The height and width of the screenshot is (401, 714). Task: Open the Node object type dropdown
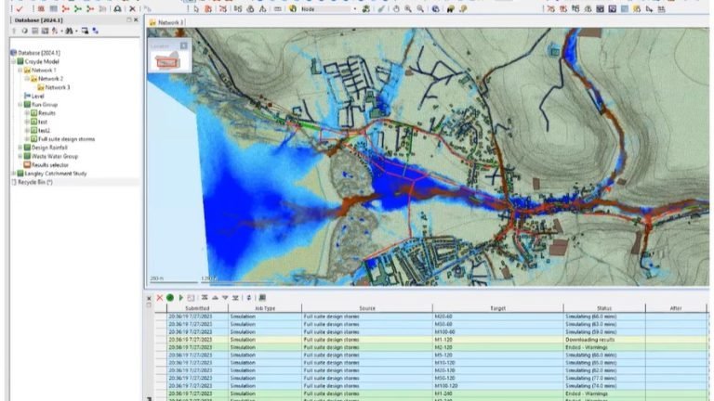click(355, 9)
